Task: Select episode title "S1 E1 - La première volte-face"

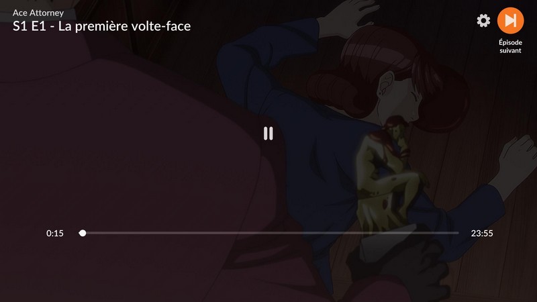Action: pos(101,26)
